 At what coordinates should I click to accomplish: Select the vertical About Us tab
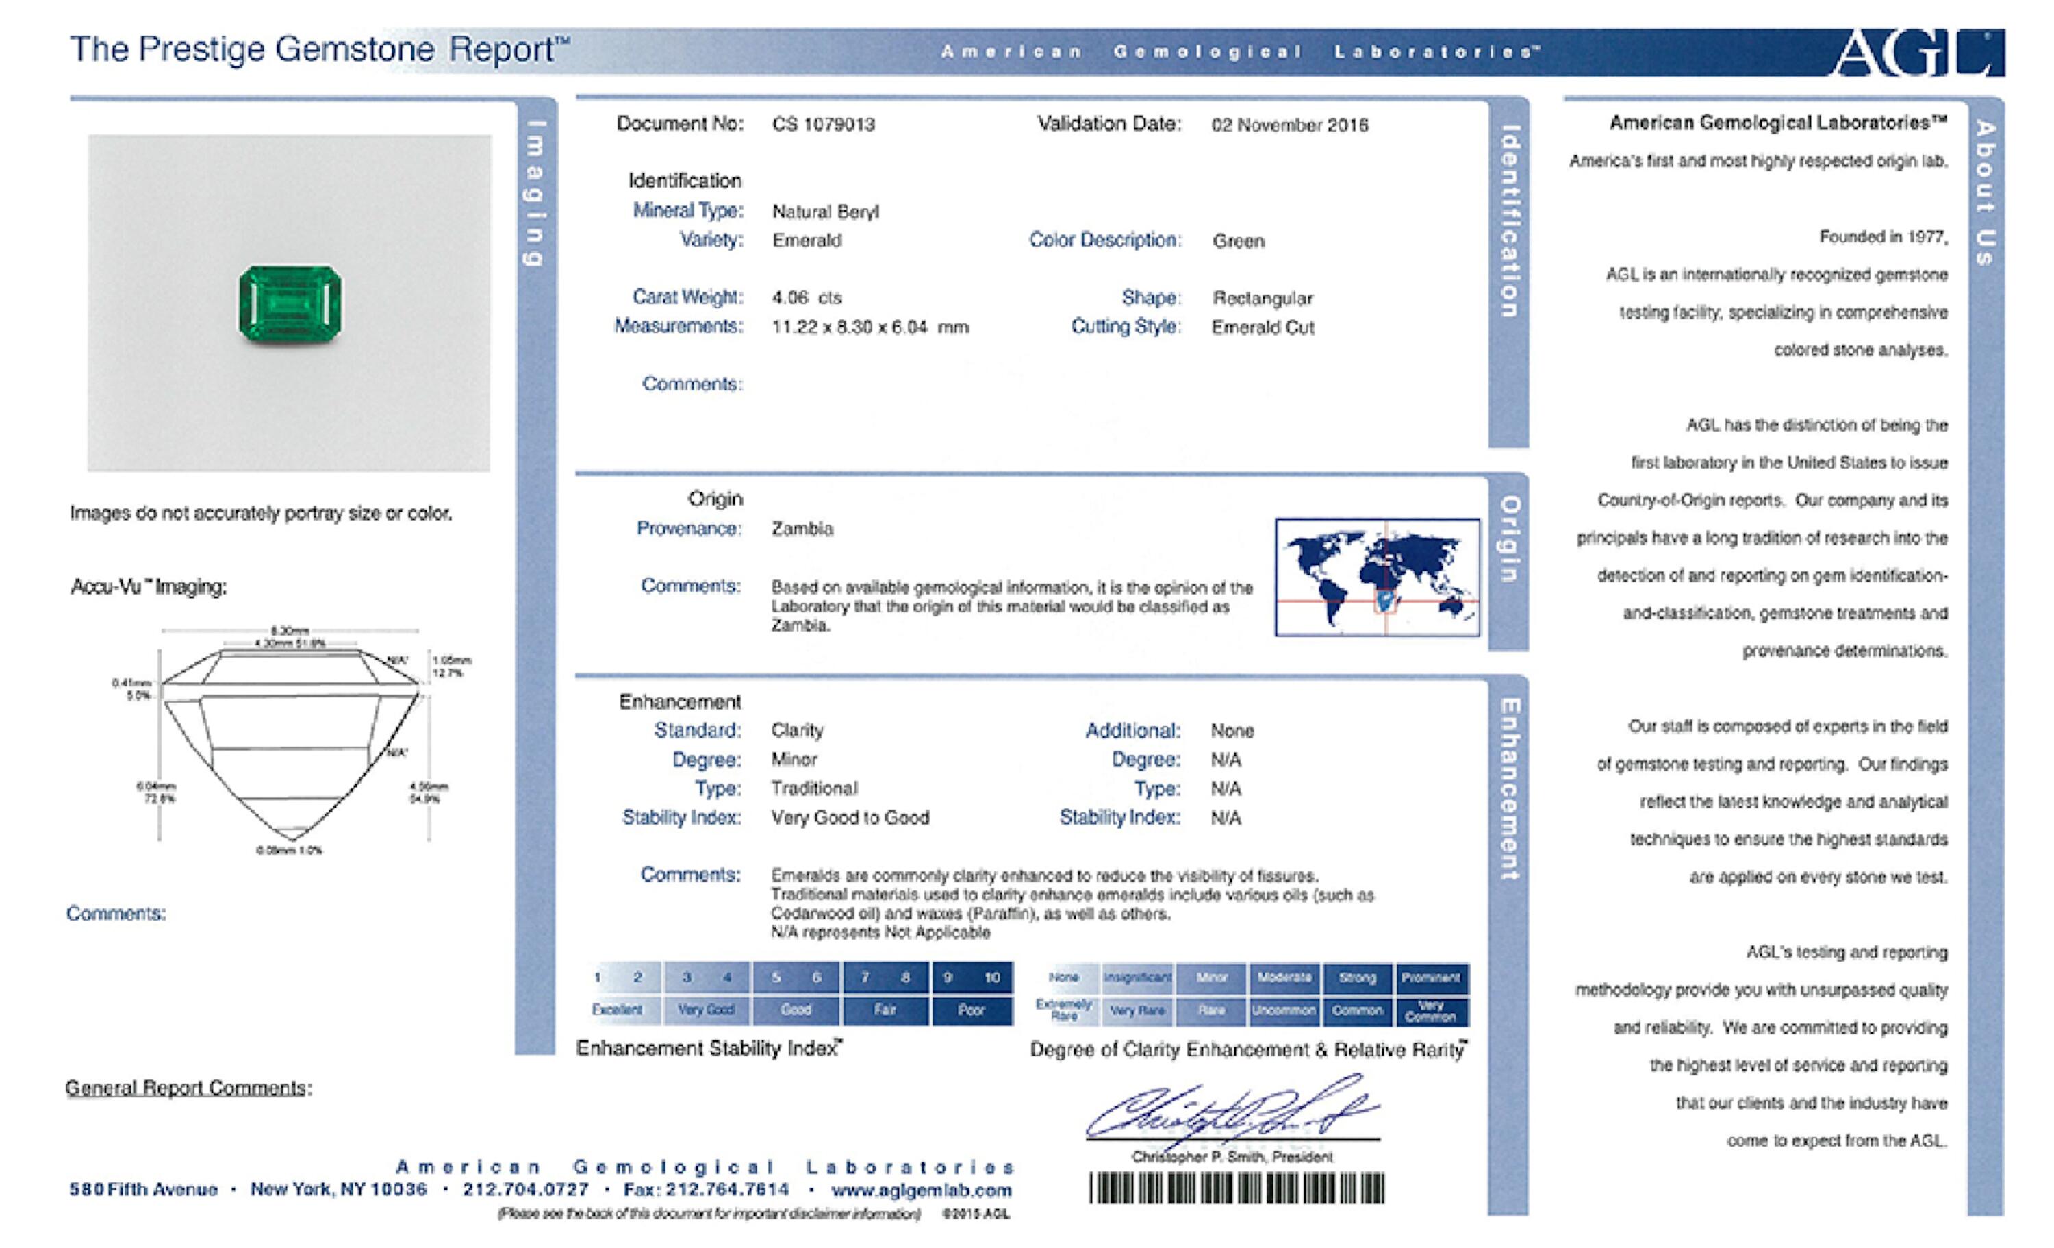coord(1985,194)
